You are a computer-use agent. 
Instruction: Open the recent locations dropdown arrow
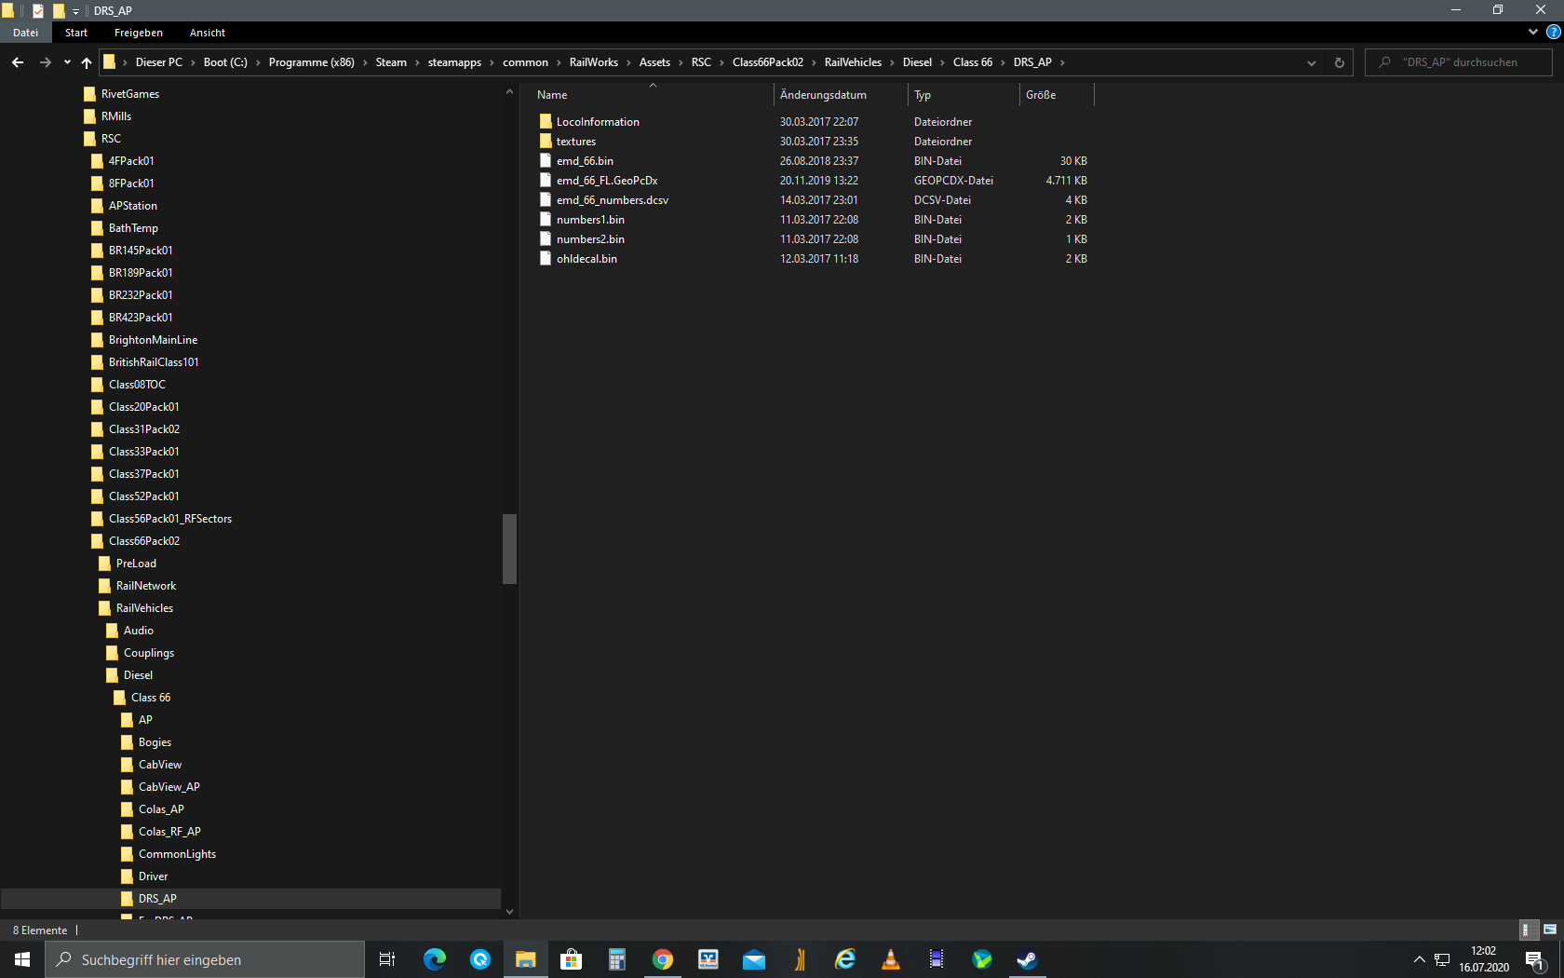[x=67, y=62]
